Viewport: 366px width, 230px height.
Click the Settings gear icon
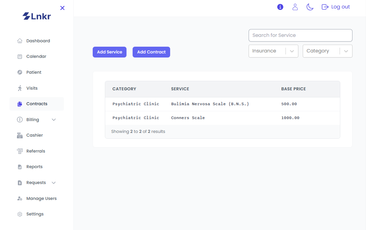click(x=20, y=214)
